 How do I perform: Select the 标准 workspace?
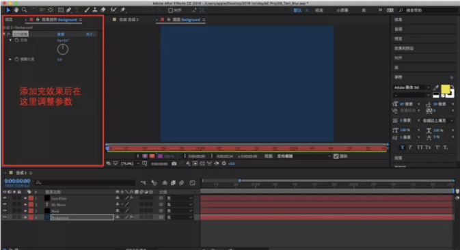point(319,10)
